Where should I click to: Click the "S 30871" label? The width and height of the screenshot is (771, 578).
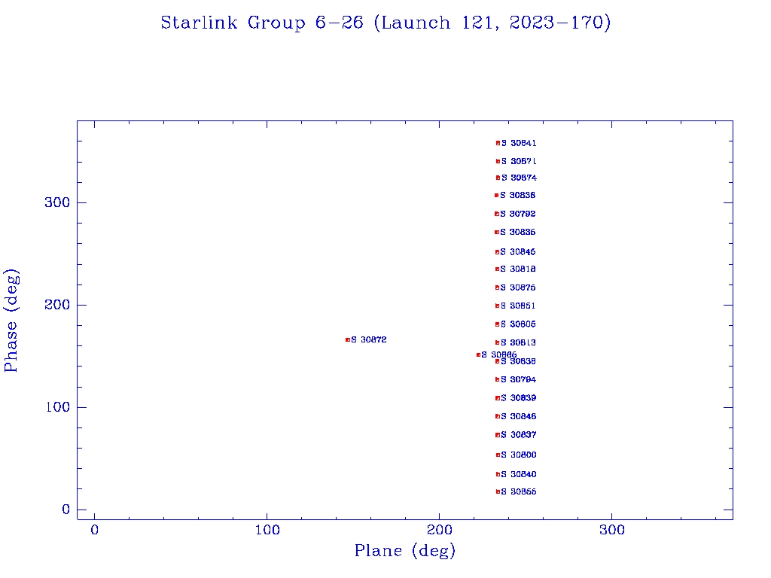[519, 161]
